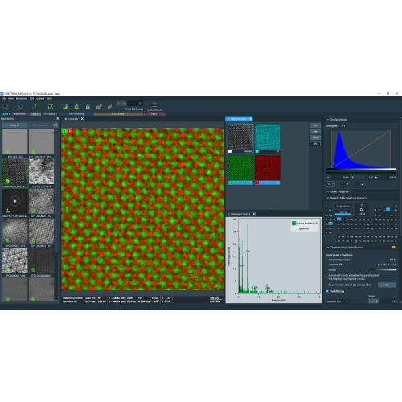Expand the Object Properties section

point(328,192)
